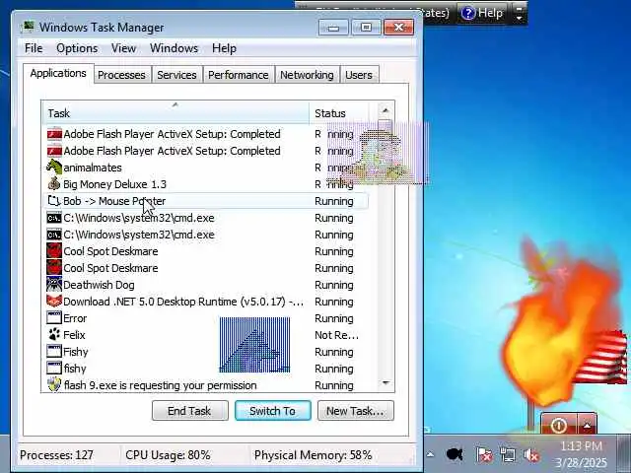Click the Not Re... status of Felix
The width and height of the screenshot is (631, 473).
point(336,335)
